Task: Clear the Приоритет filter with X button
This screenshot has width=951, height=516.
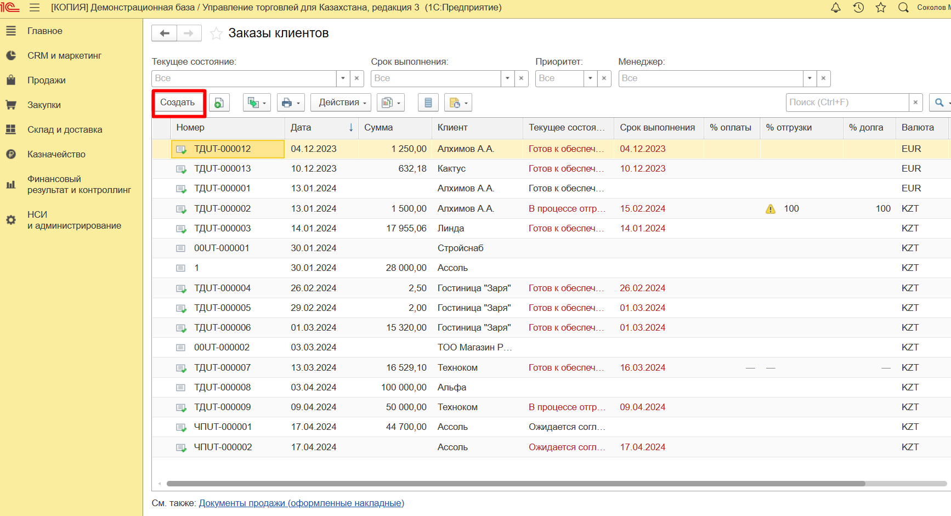Action: (x=604, y=78)
